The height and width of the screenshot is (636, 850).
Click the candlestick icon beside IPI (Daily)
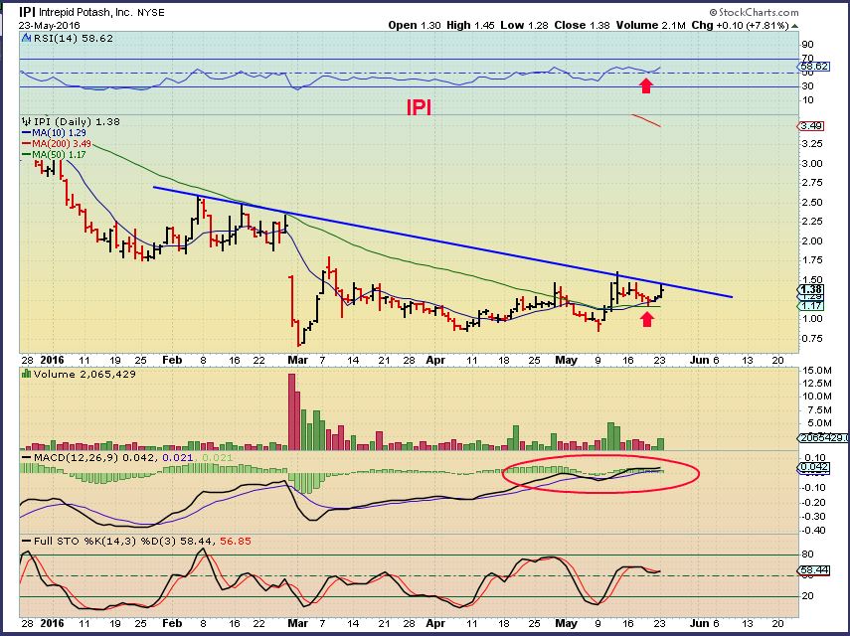27,121
